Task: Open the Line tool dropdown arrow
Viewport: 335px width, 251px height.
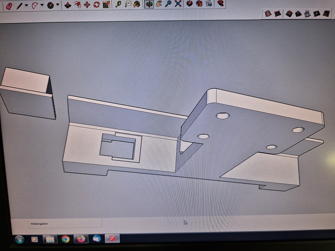Action: coord(26,6)
